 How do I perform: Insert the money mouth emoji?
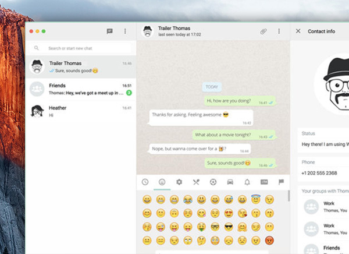click(201, 227)
